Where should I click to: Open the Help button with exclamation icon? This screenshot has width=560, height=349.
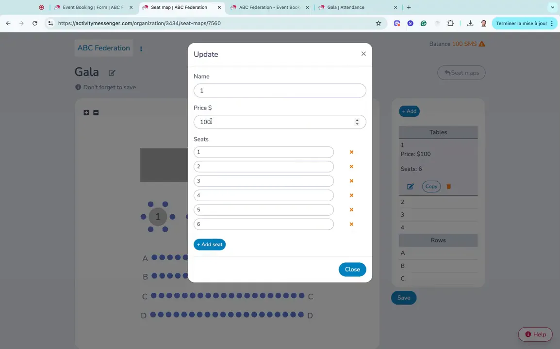(535, 334)
